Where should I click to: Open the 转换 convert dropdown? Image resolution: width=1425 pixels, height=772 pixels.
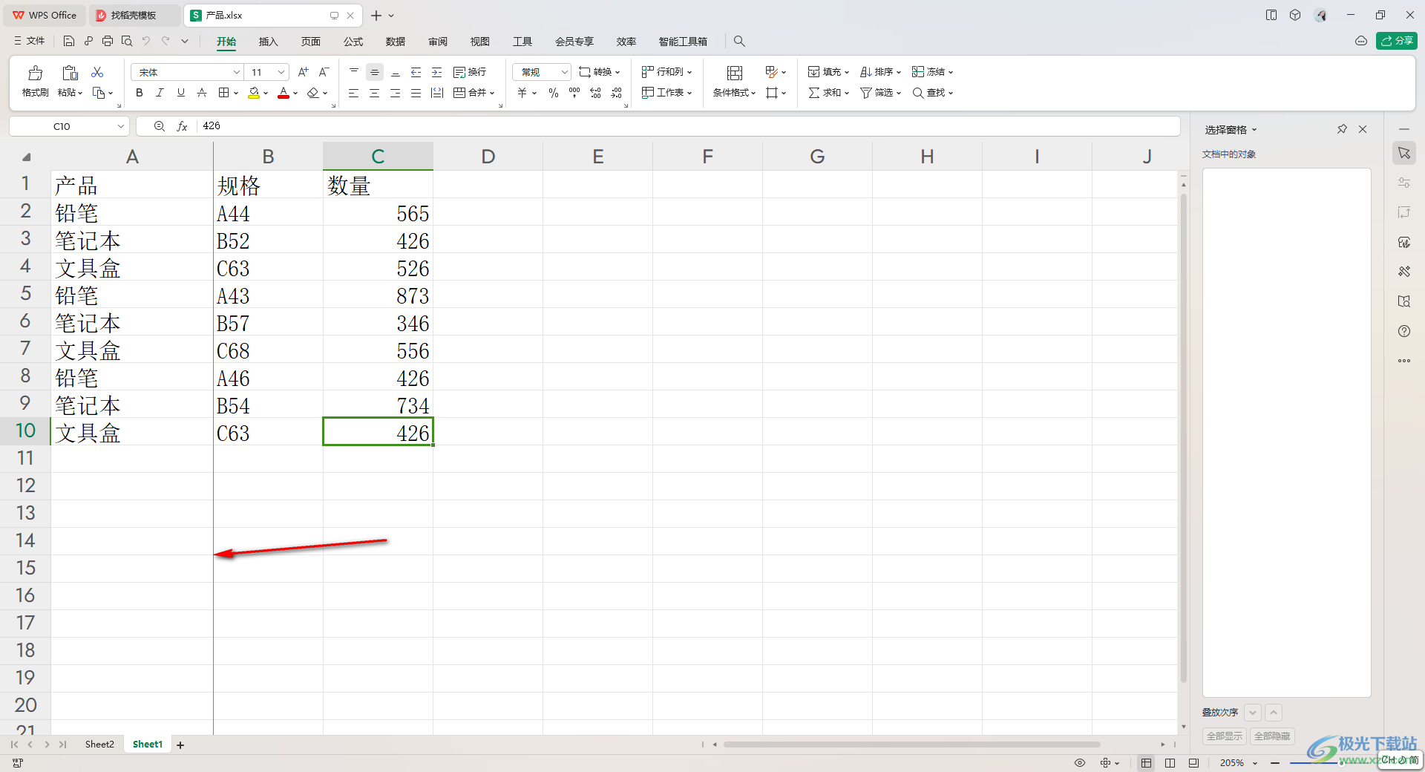point(600,72)
